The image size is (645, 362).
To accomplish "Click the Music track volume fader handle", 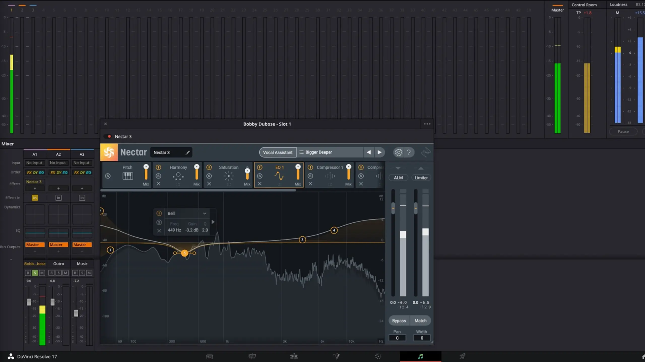I will point(76,313).
